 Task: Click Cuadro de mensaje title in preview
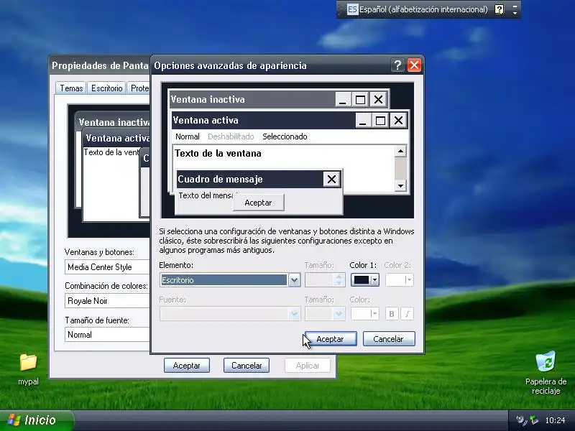(x=220, y=179)
